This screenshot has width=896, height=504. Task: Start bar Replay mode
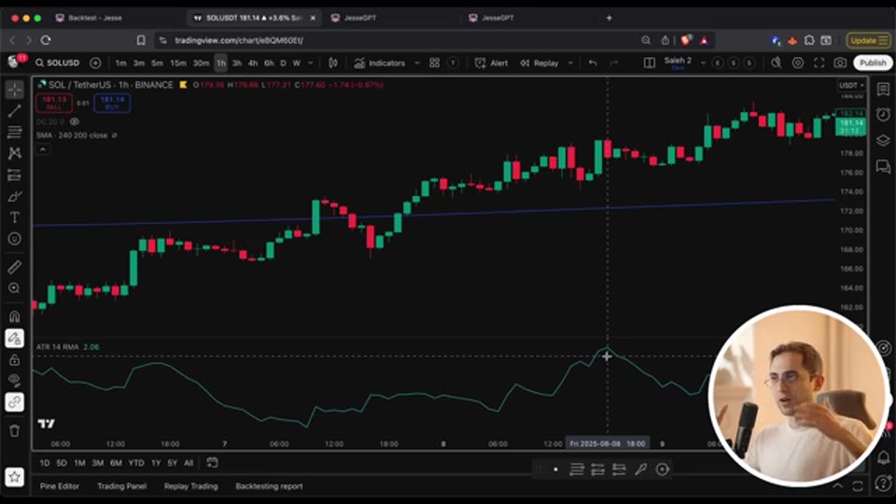coord(539,63)
